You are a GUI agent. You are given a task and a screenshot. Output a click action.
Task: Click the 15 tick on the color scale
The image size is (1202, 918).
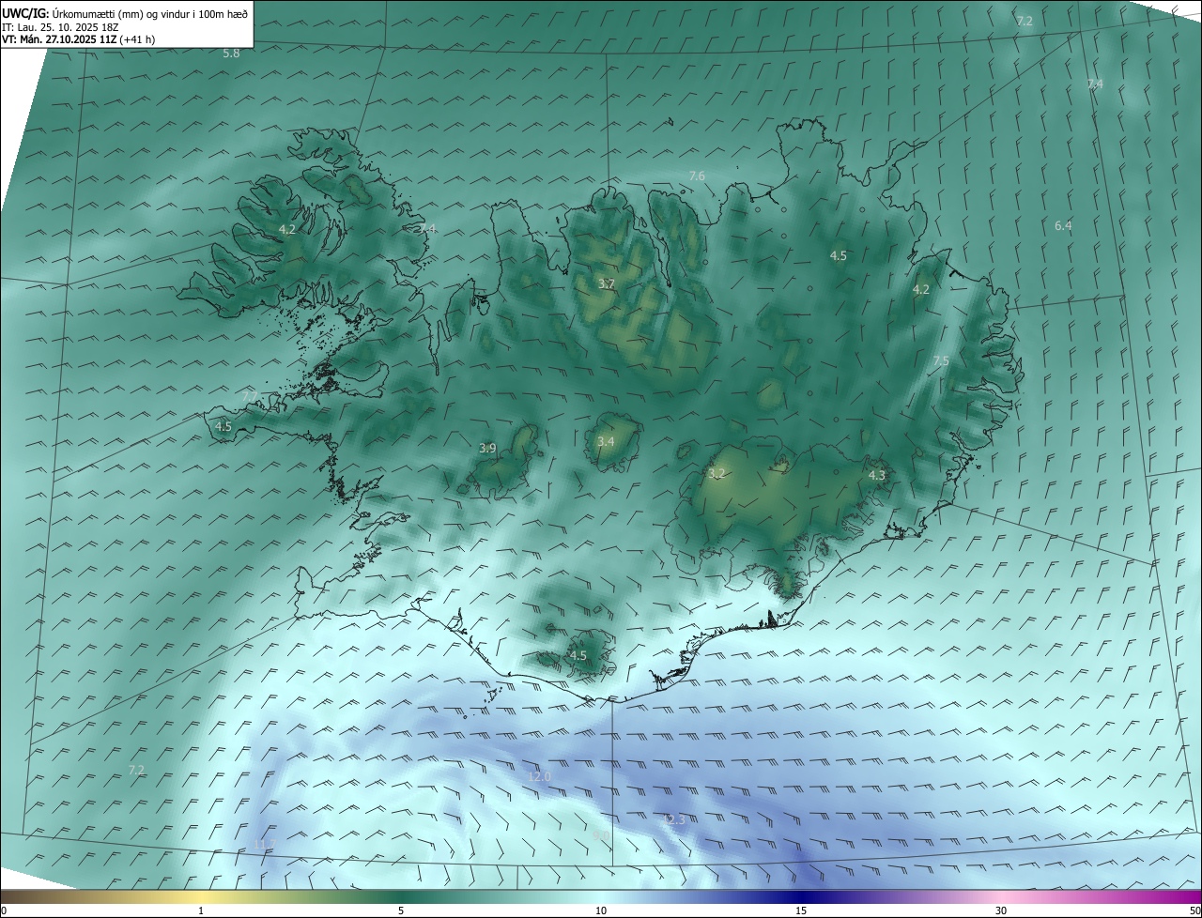(801, 910)
